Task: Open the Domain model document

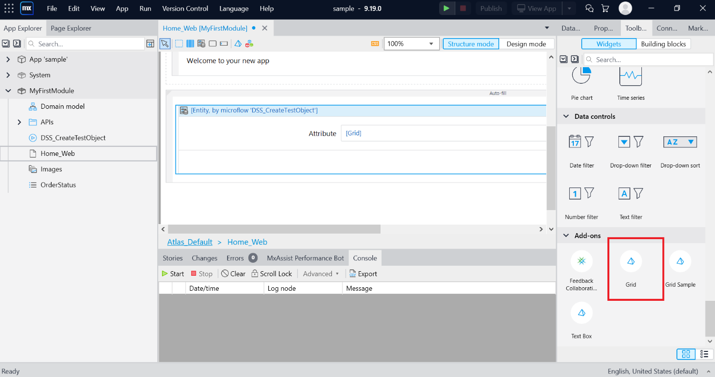Action: point(63,106)
